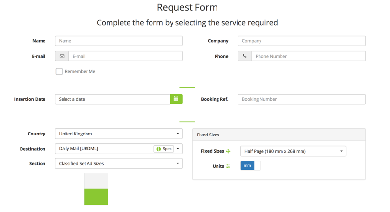Select the Fixed Sizes panel header
Viewport: 390px width, 212px height.
pos(279,135)
